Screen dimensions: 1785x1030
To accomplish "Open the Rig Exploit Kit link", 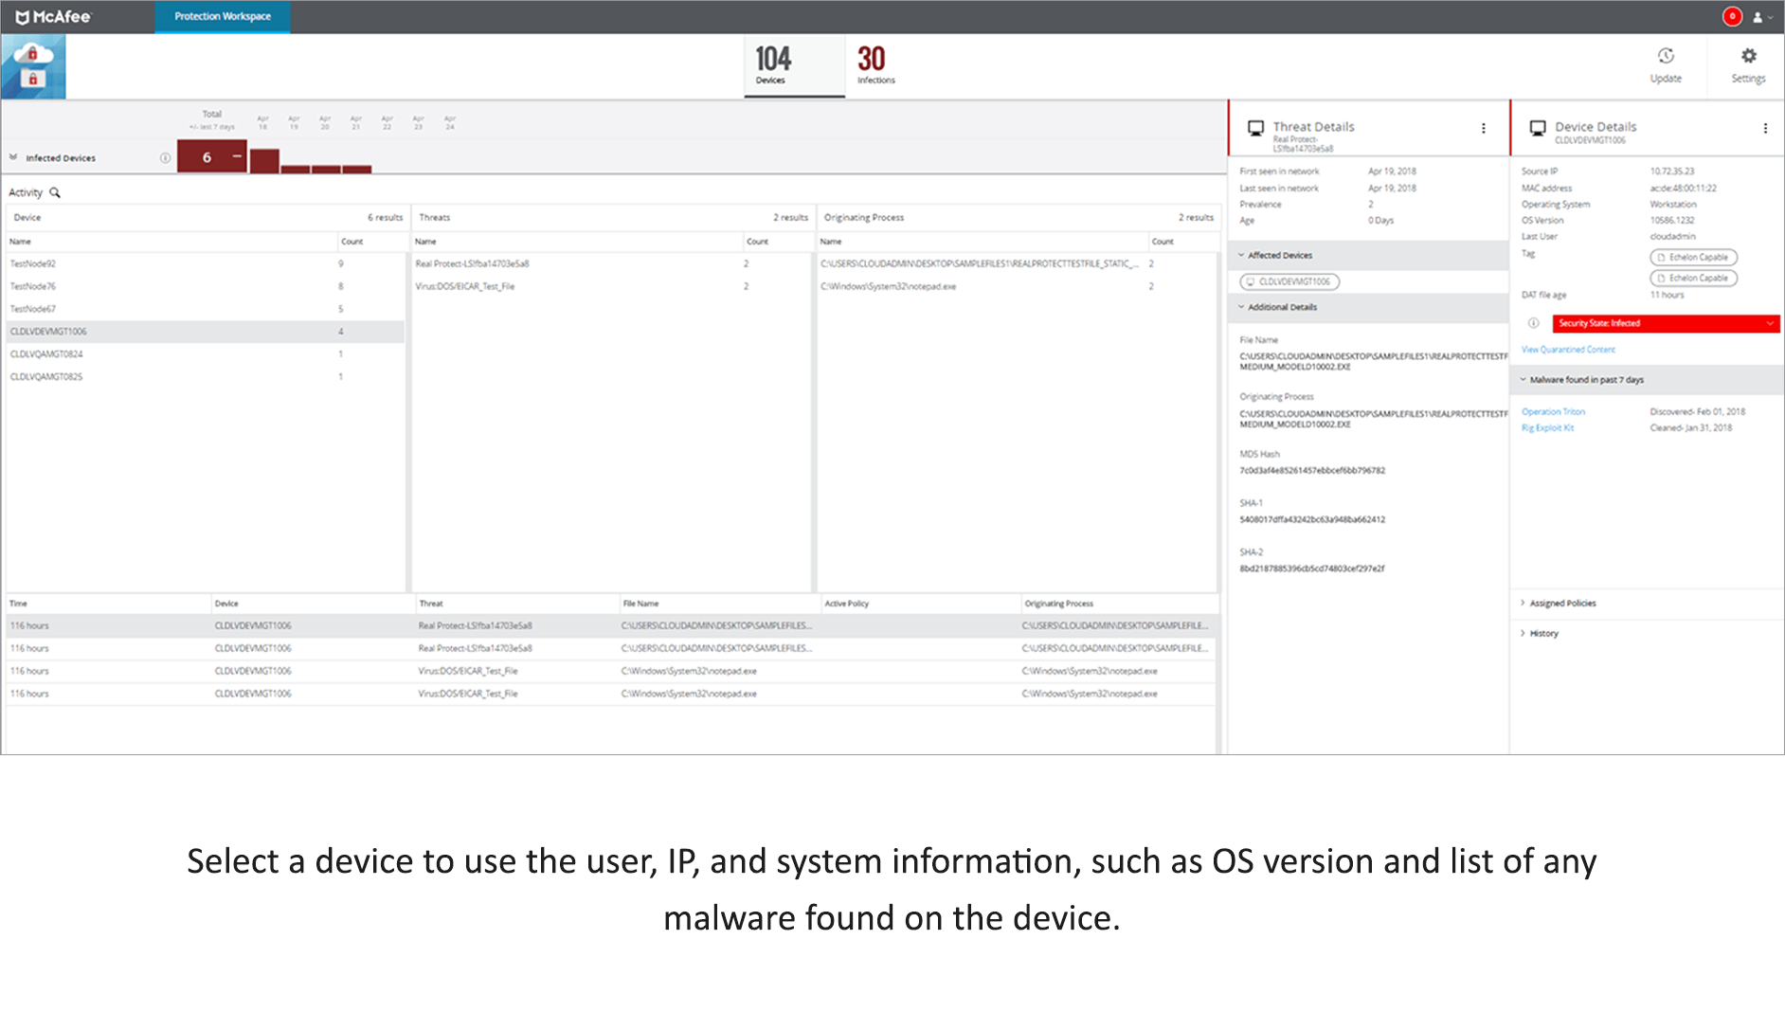I will coord(1547,427).
